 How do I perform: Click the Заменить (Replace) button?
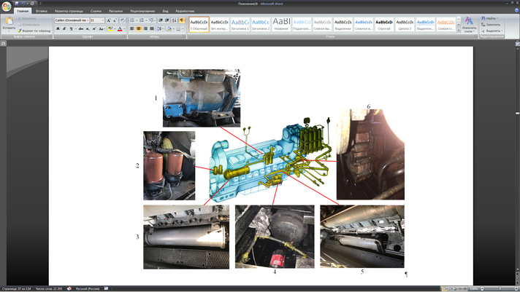(492, 24)
